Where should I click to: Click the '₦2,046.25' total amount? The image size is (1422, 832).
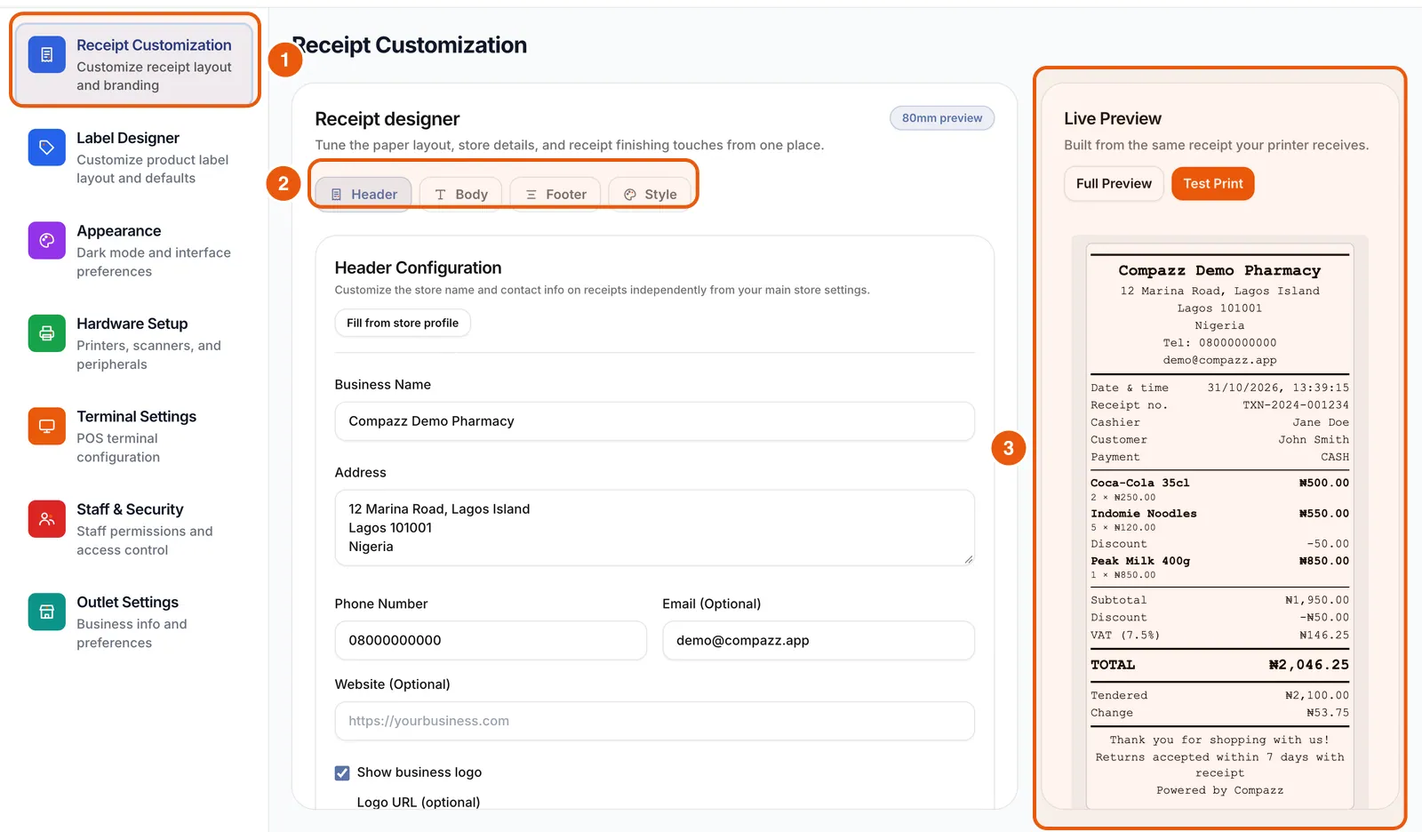click(x=1308, y=665)
